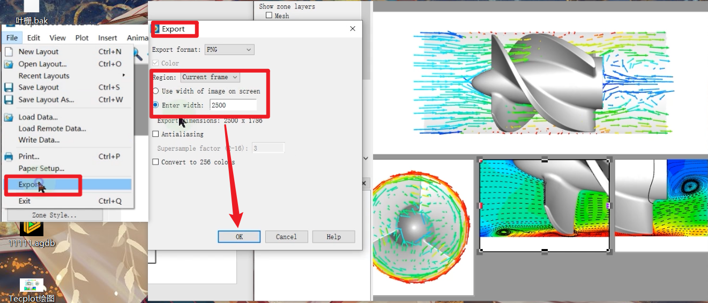This screenshot has height=303, width=708.
Task: Click the Save Layout As disk icon
Action: point(9,100)
